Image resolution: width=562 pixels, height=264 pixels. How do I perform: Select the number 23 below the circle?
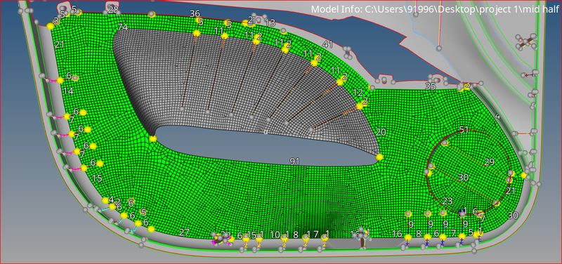447,201
